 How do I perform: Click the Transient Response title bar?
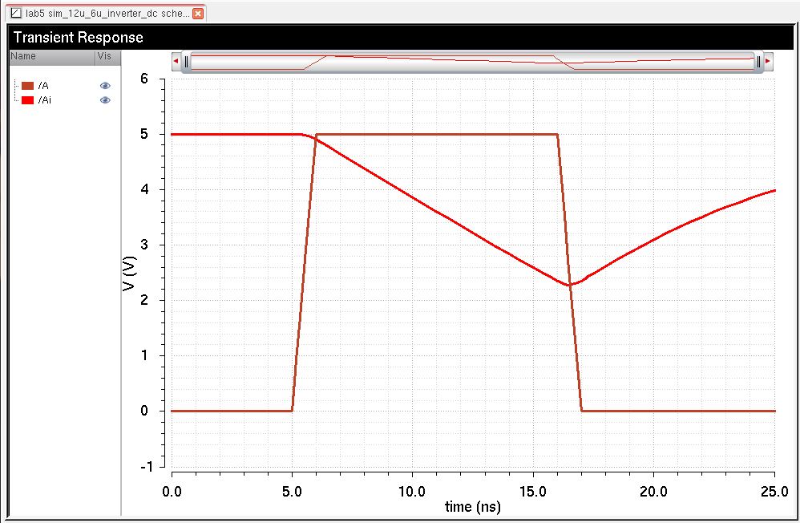401,37
